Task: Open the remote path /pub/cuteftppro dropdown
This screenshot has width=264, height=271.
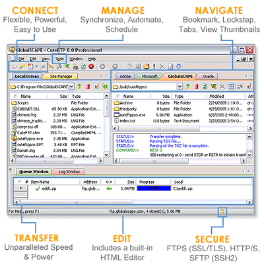Action: (180, 87)
